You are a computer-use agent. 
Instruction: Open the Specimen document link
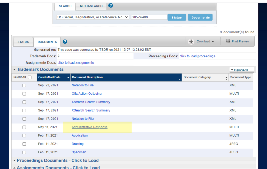click(x=79, y=152)
